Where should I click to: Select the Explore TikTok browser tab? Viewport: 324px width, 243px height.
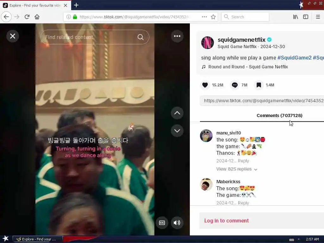pyautogui.click(x=35, y=5)
